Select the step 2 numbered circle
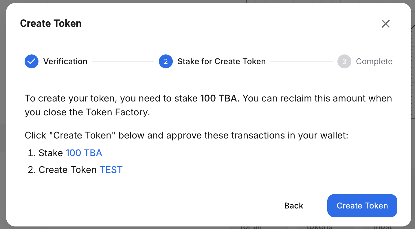 (166, 61)
